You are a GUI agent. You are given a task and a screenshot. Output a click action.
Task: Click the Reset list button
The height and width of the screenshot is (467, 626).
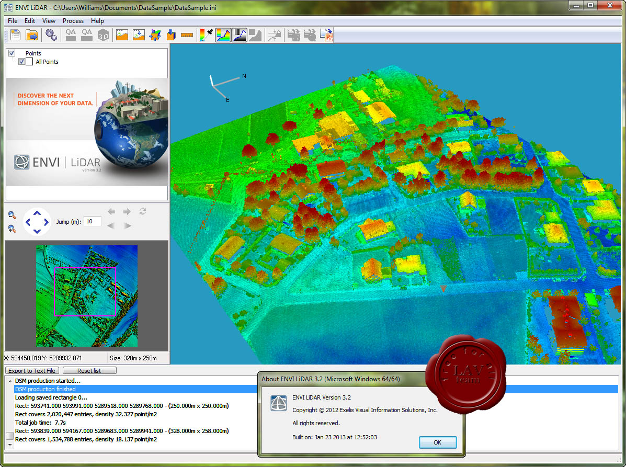pyautogui.click(x=89, y=370)
